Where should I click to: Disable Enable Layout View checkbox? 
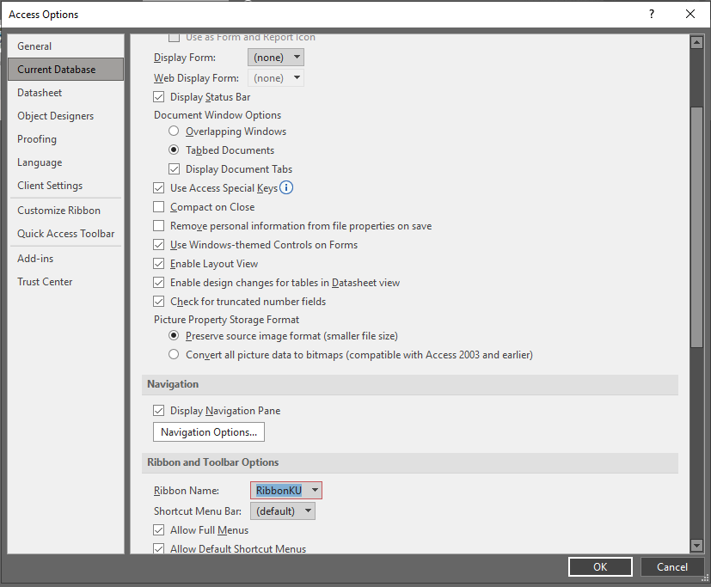[159, 263]
